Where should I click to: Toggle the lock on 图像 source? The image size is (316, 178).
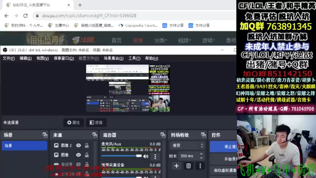[87, 155]
